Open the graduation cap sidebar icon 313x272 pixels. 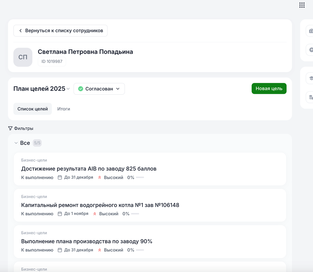click(311, 78)
